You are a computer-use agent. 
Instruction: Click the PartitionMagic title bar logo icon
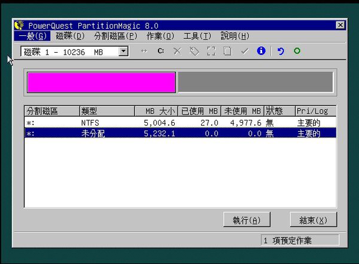(x=19, y=25)
